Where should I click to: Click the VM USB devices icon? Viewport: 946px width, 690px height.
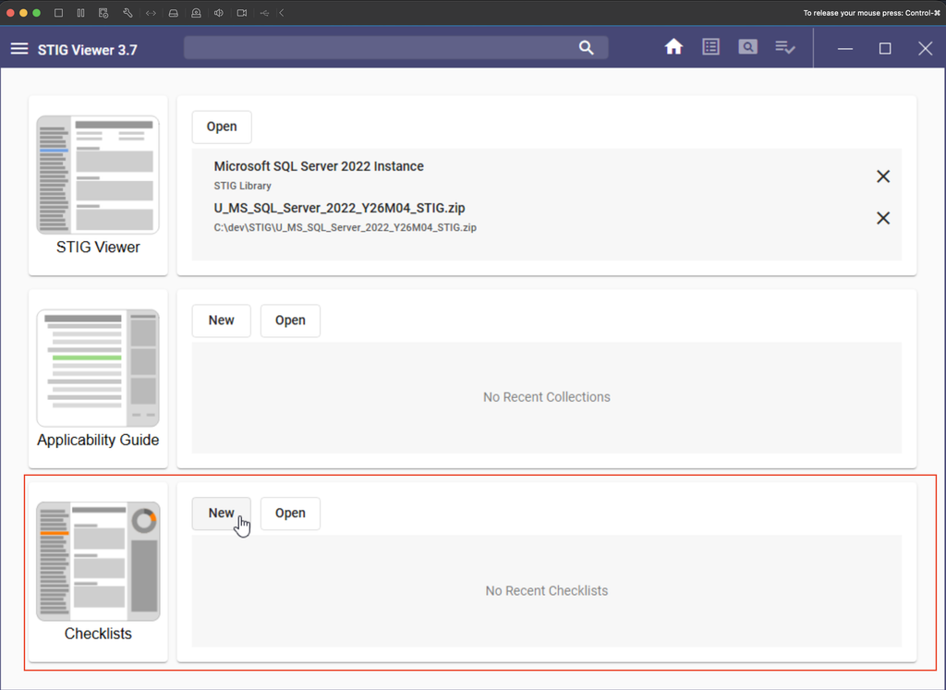[264, 13]
